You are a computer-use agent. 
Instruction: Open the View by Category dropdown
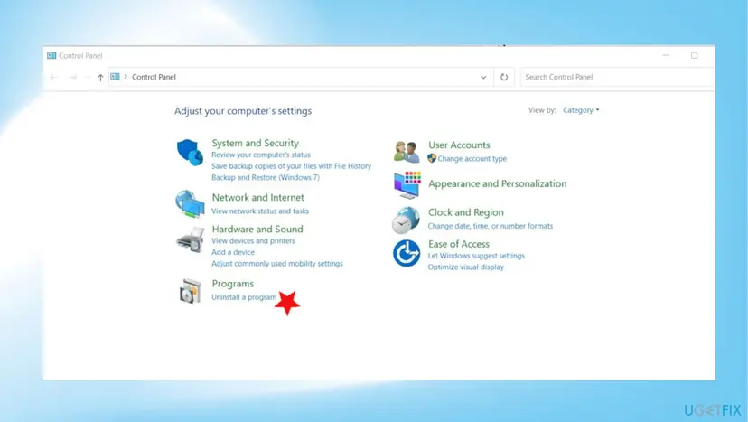(581, 110)
